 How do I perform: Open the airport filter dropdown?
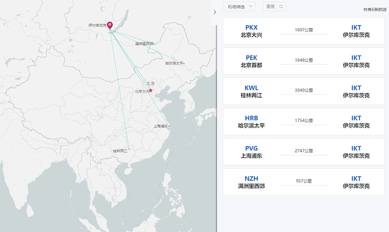240,7
